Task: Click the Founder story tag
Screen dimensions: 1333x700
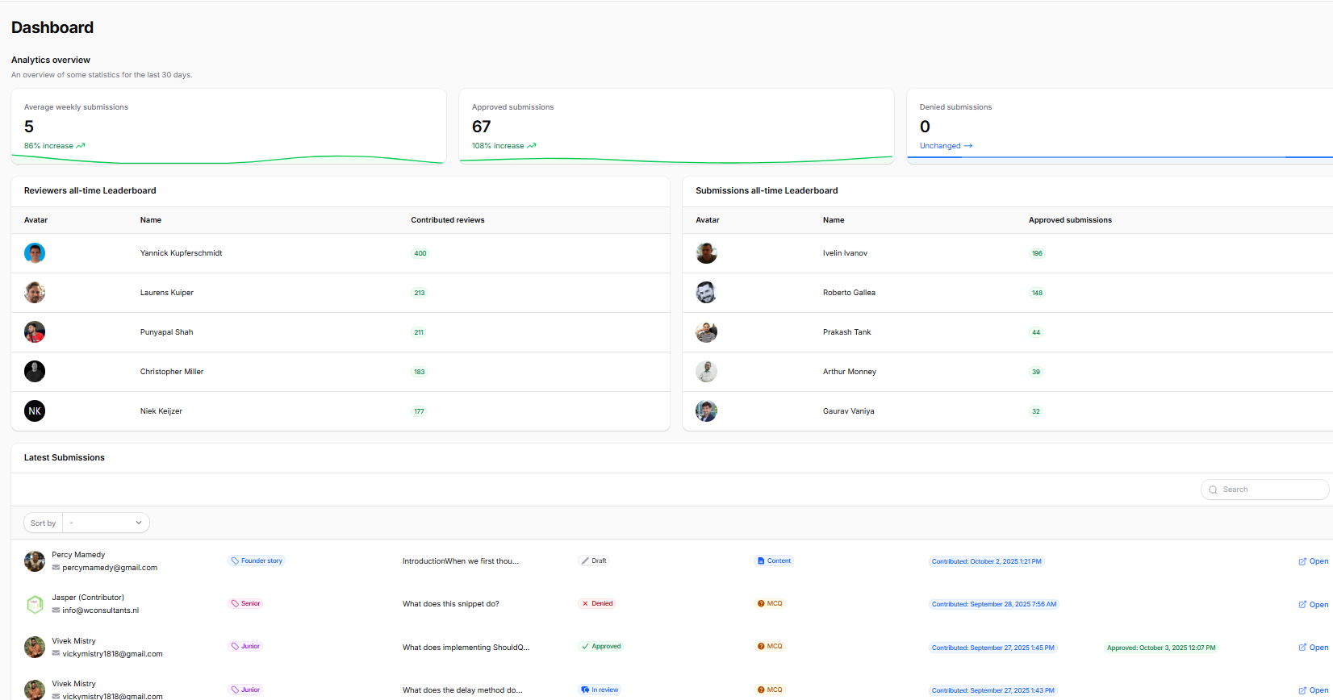Action: click(257, 560)
